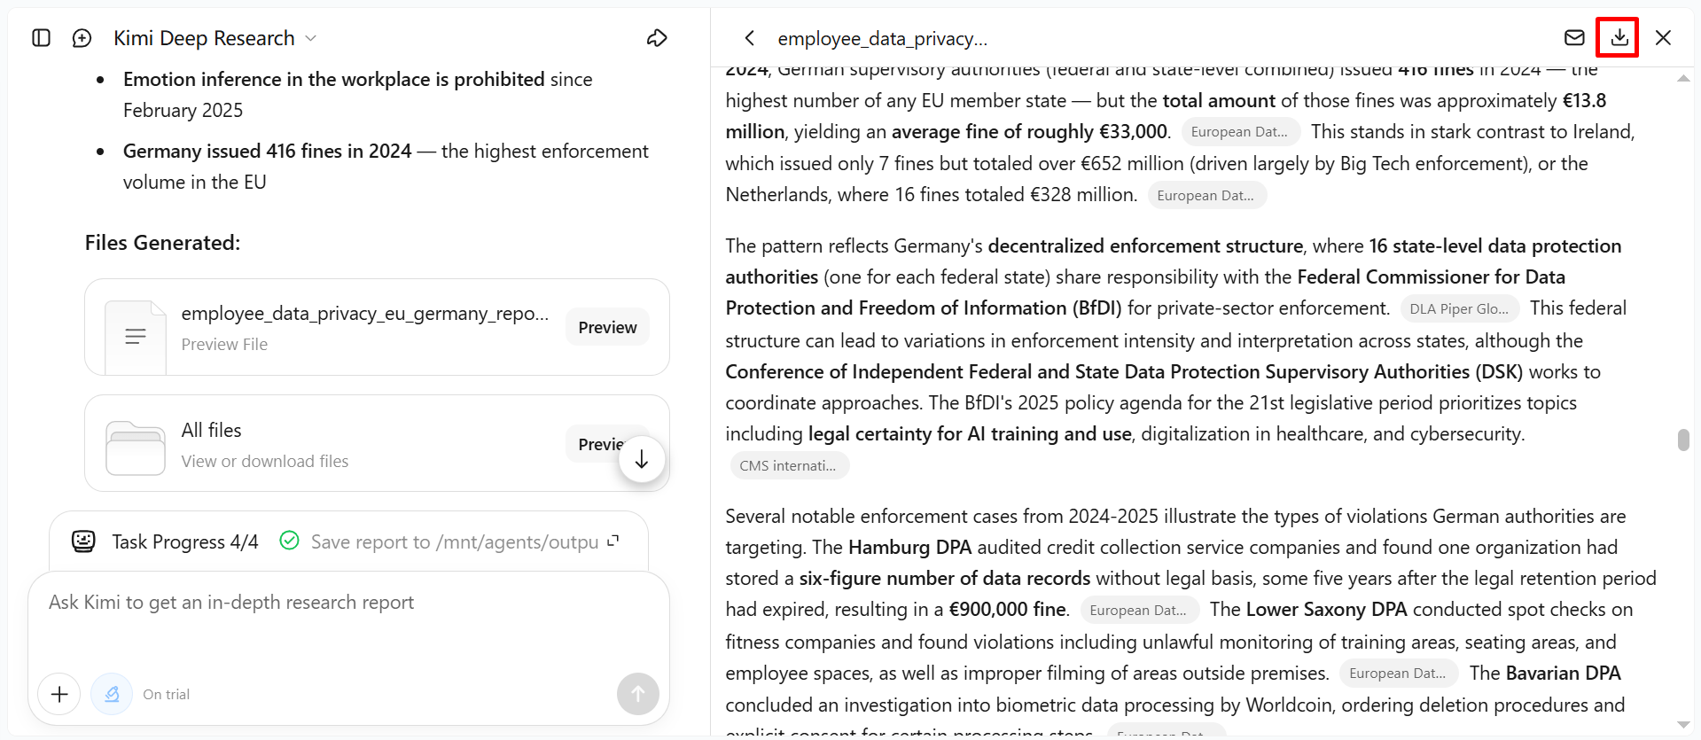Send the message with the up arrow
Screen dimensions: 1701x740
point(637,694)
